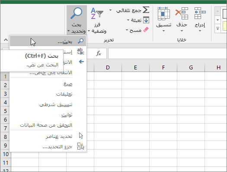
Task: Select تنسيق شرطي menu entry
Action: point(48,104)
